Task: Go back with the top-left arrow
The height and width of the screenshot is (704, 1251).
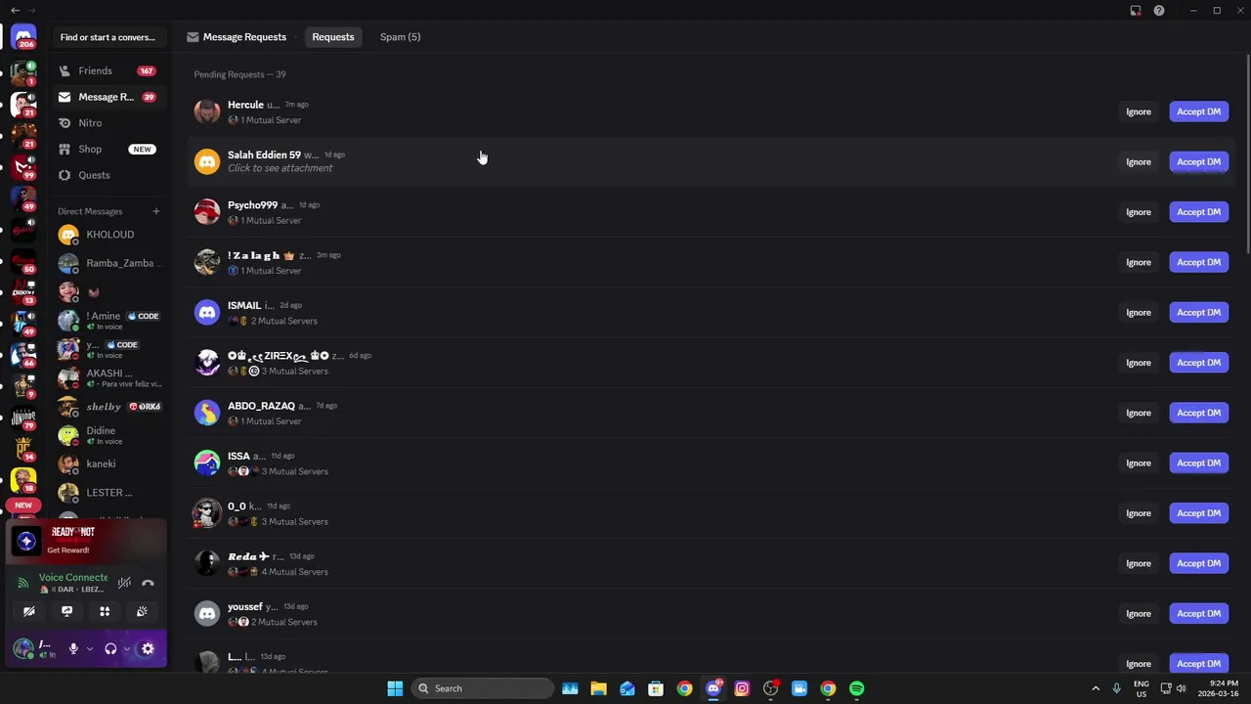Action: [x=15, y=11]
